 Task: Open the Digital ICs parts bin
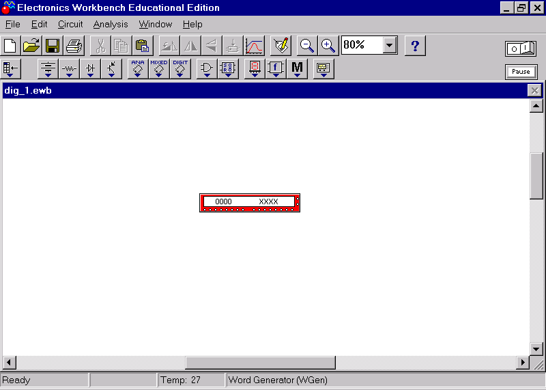(180, 69)
